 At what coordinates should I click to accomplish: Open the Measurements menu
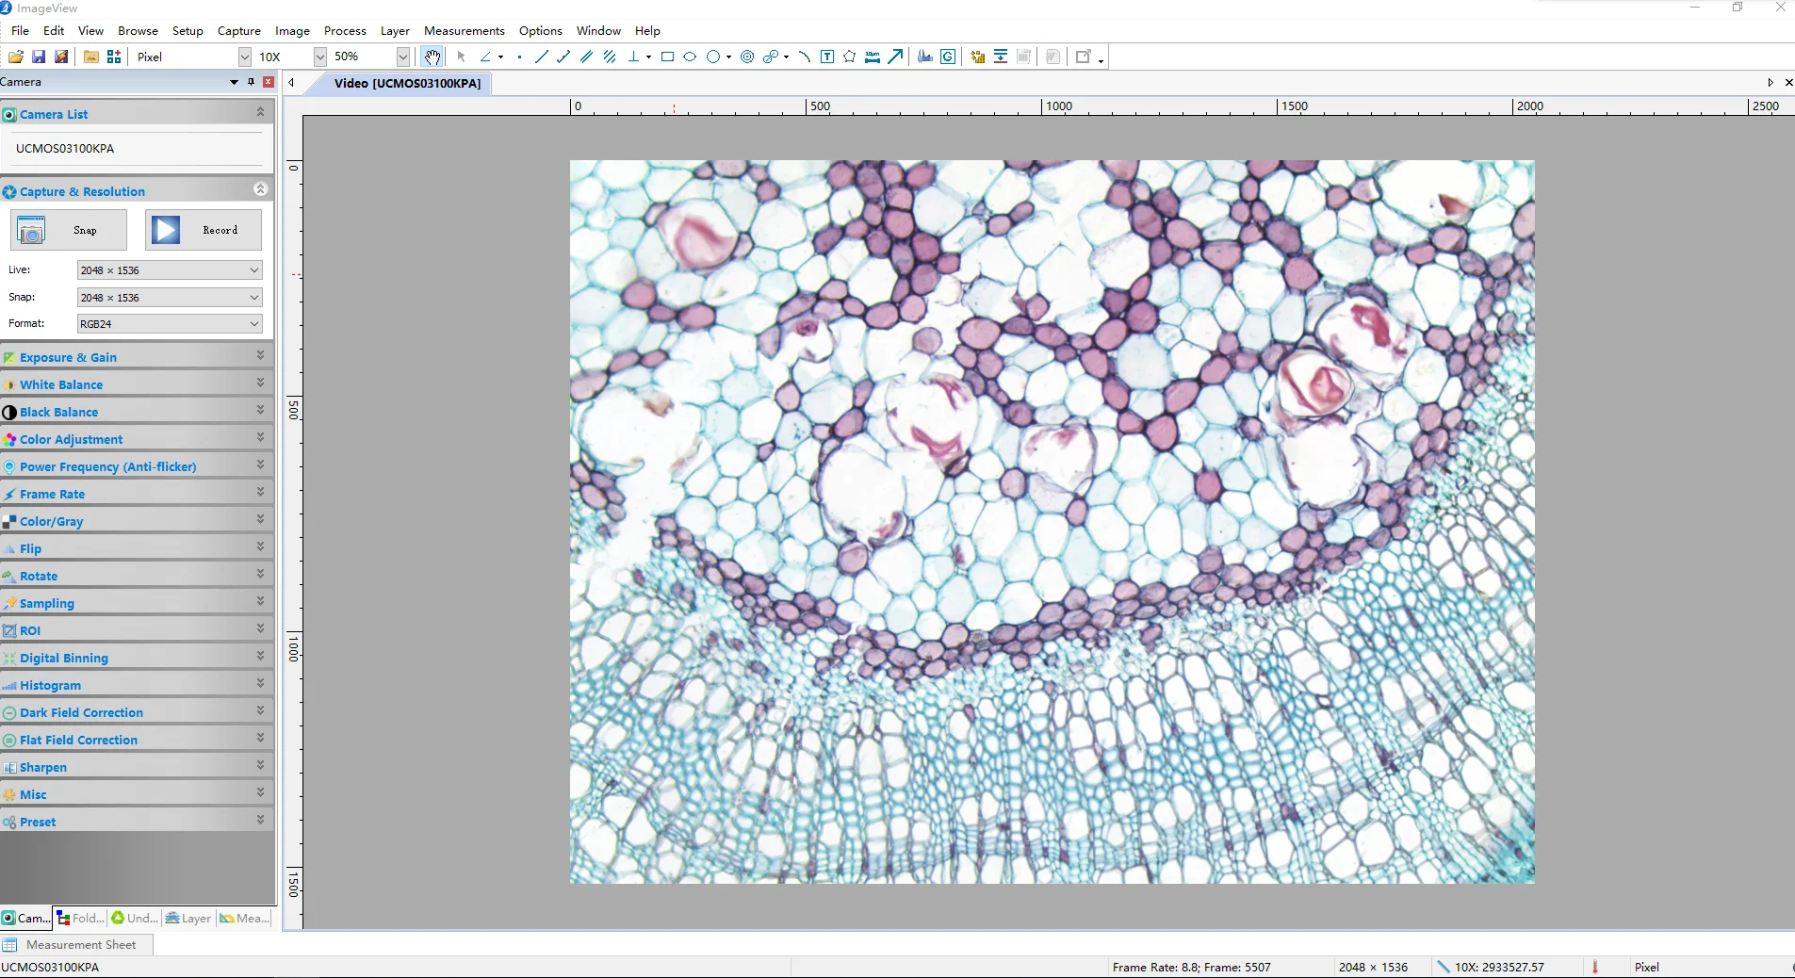click(464, 30)
